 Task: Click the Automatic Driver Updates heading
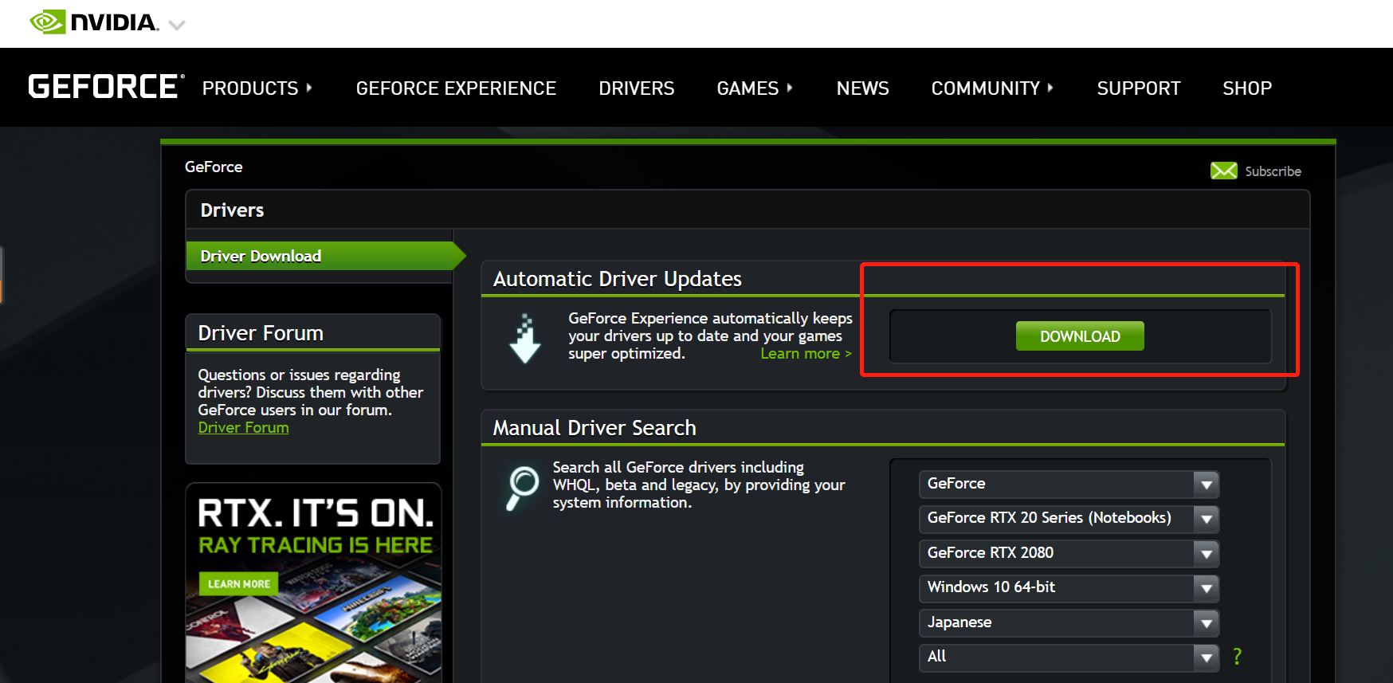[x=617, y=279]
